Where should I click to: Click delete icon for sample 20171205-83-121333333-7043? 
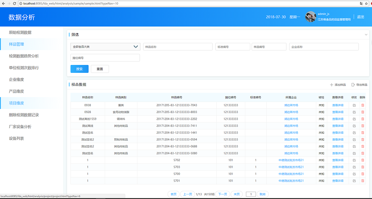(x=362, y=105)
